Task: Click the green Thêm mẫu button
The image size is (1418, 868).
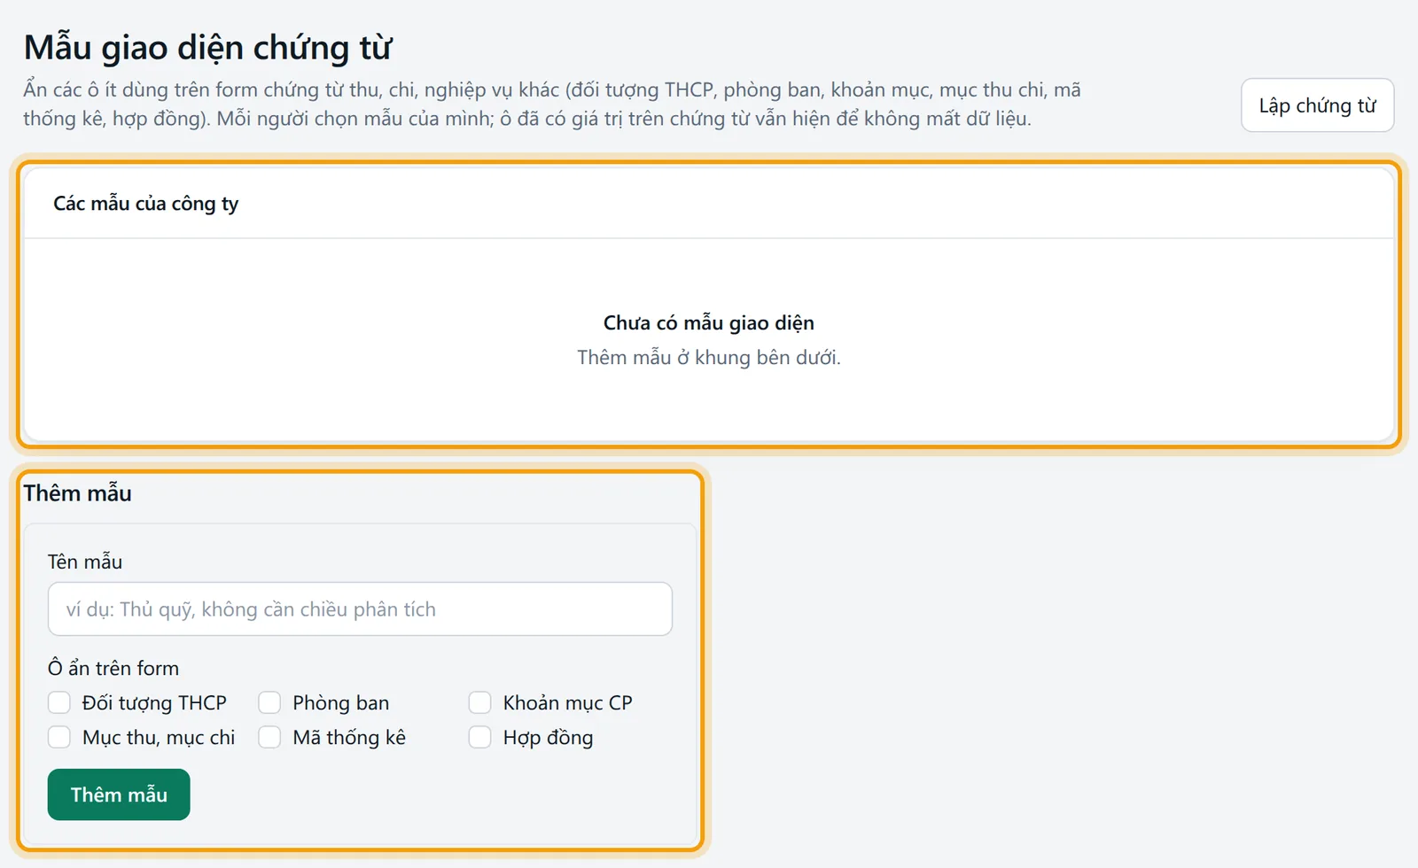Action: pyautogui.click(x=119, y=794)
